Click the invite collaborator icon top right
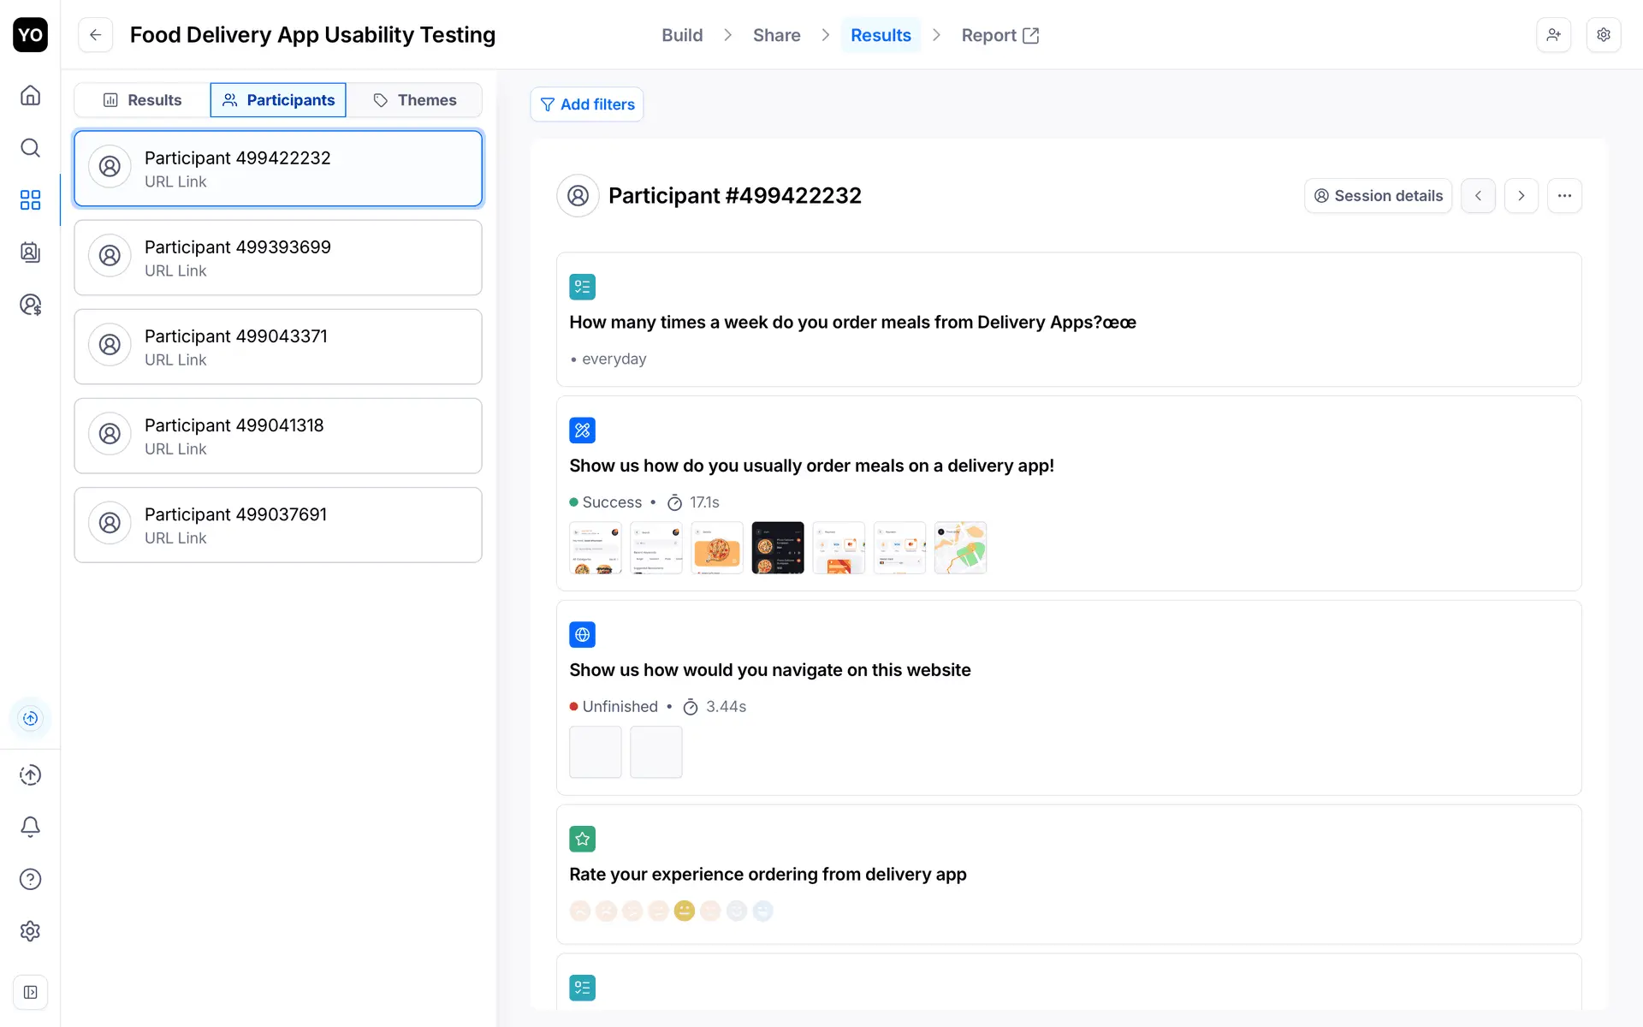 [x=1553, y=35]
